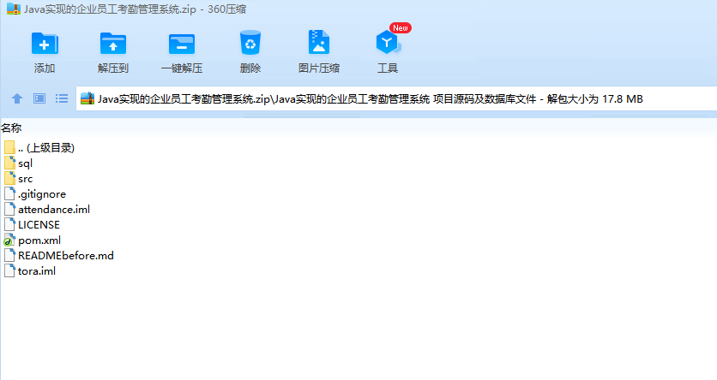Click the 图片压缩 label text
This screenshot has width=717, height=380.
point(319,68)
